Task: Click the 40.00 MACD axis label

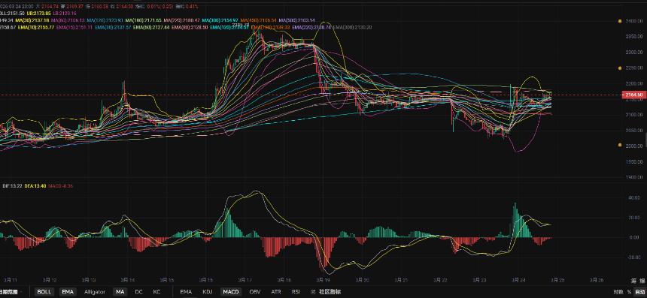Action: [x=633, y=198]
